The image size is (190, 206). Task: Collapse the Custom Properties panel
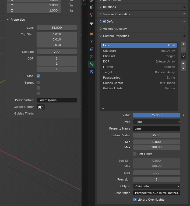pos(101,36)
